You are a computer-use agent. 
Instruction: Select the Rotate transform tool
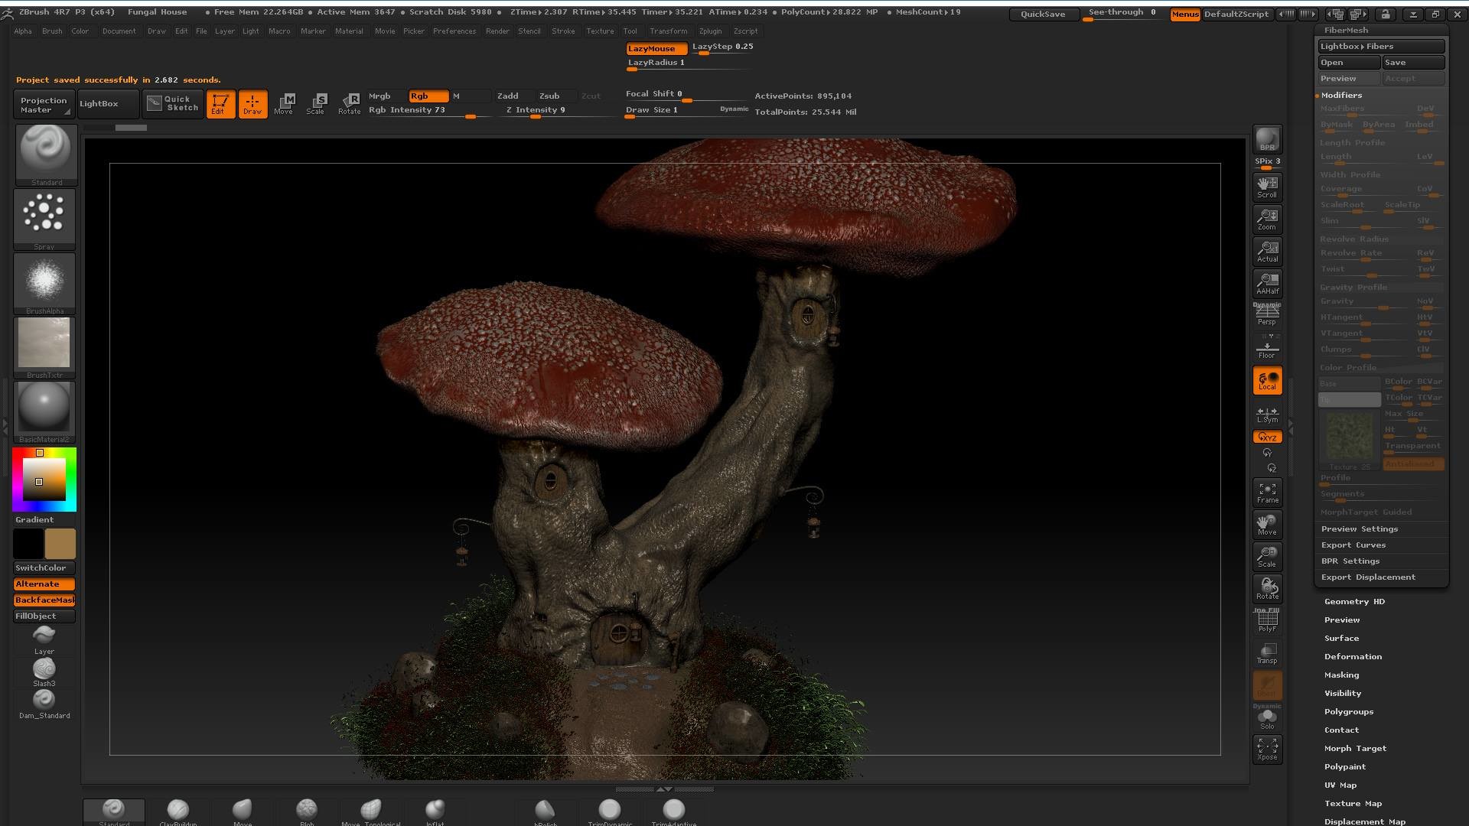point(350,103)
